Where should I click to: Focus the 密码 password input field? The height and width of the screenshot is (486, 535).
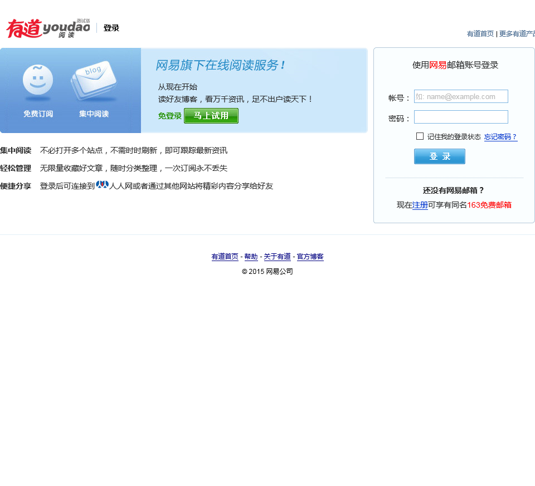point(461,117)
